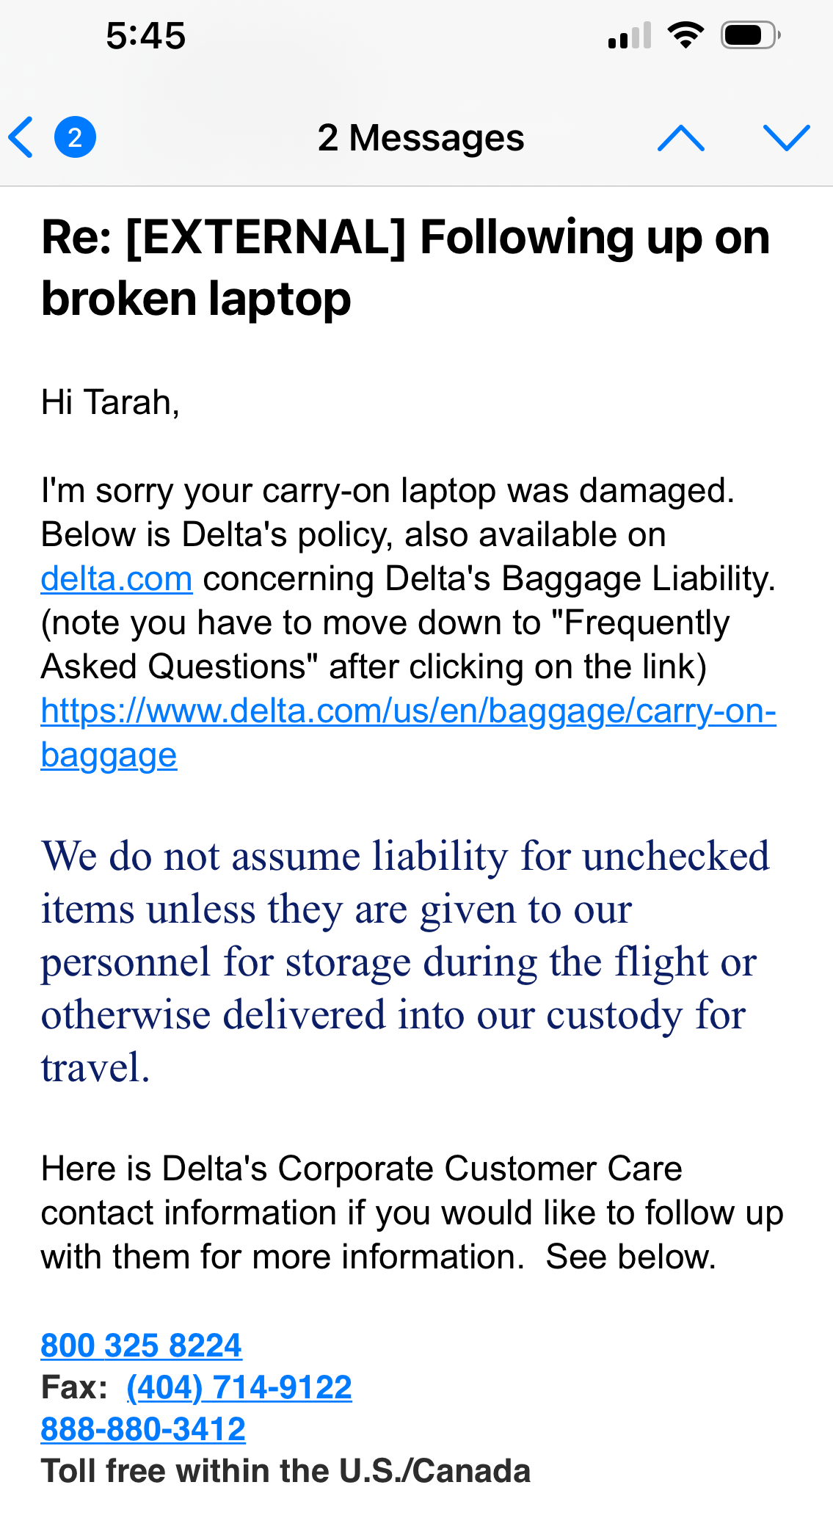Tap the cellular signal bars icon

(630, 36)
